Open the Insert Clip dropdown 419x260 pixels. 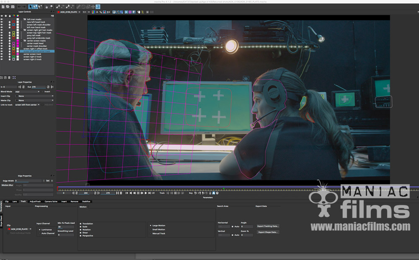tap(34, 96)
